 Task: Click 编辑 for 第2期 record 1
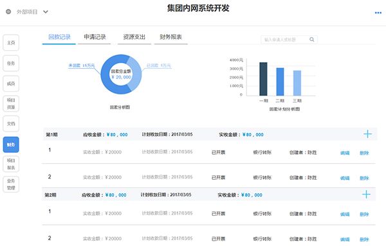345,214
